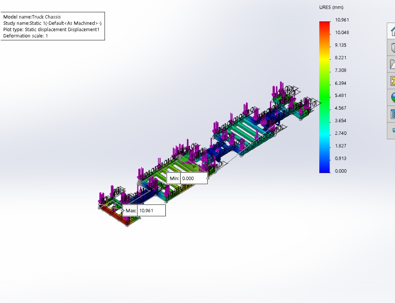Click legend value 3.654

point(341,120)
